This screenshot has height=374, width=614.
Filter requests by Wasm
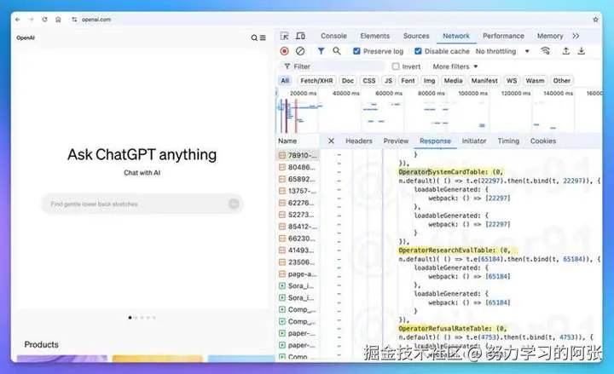point(535,81)
